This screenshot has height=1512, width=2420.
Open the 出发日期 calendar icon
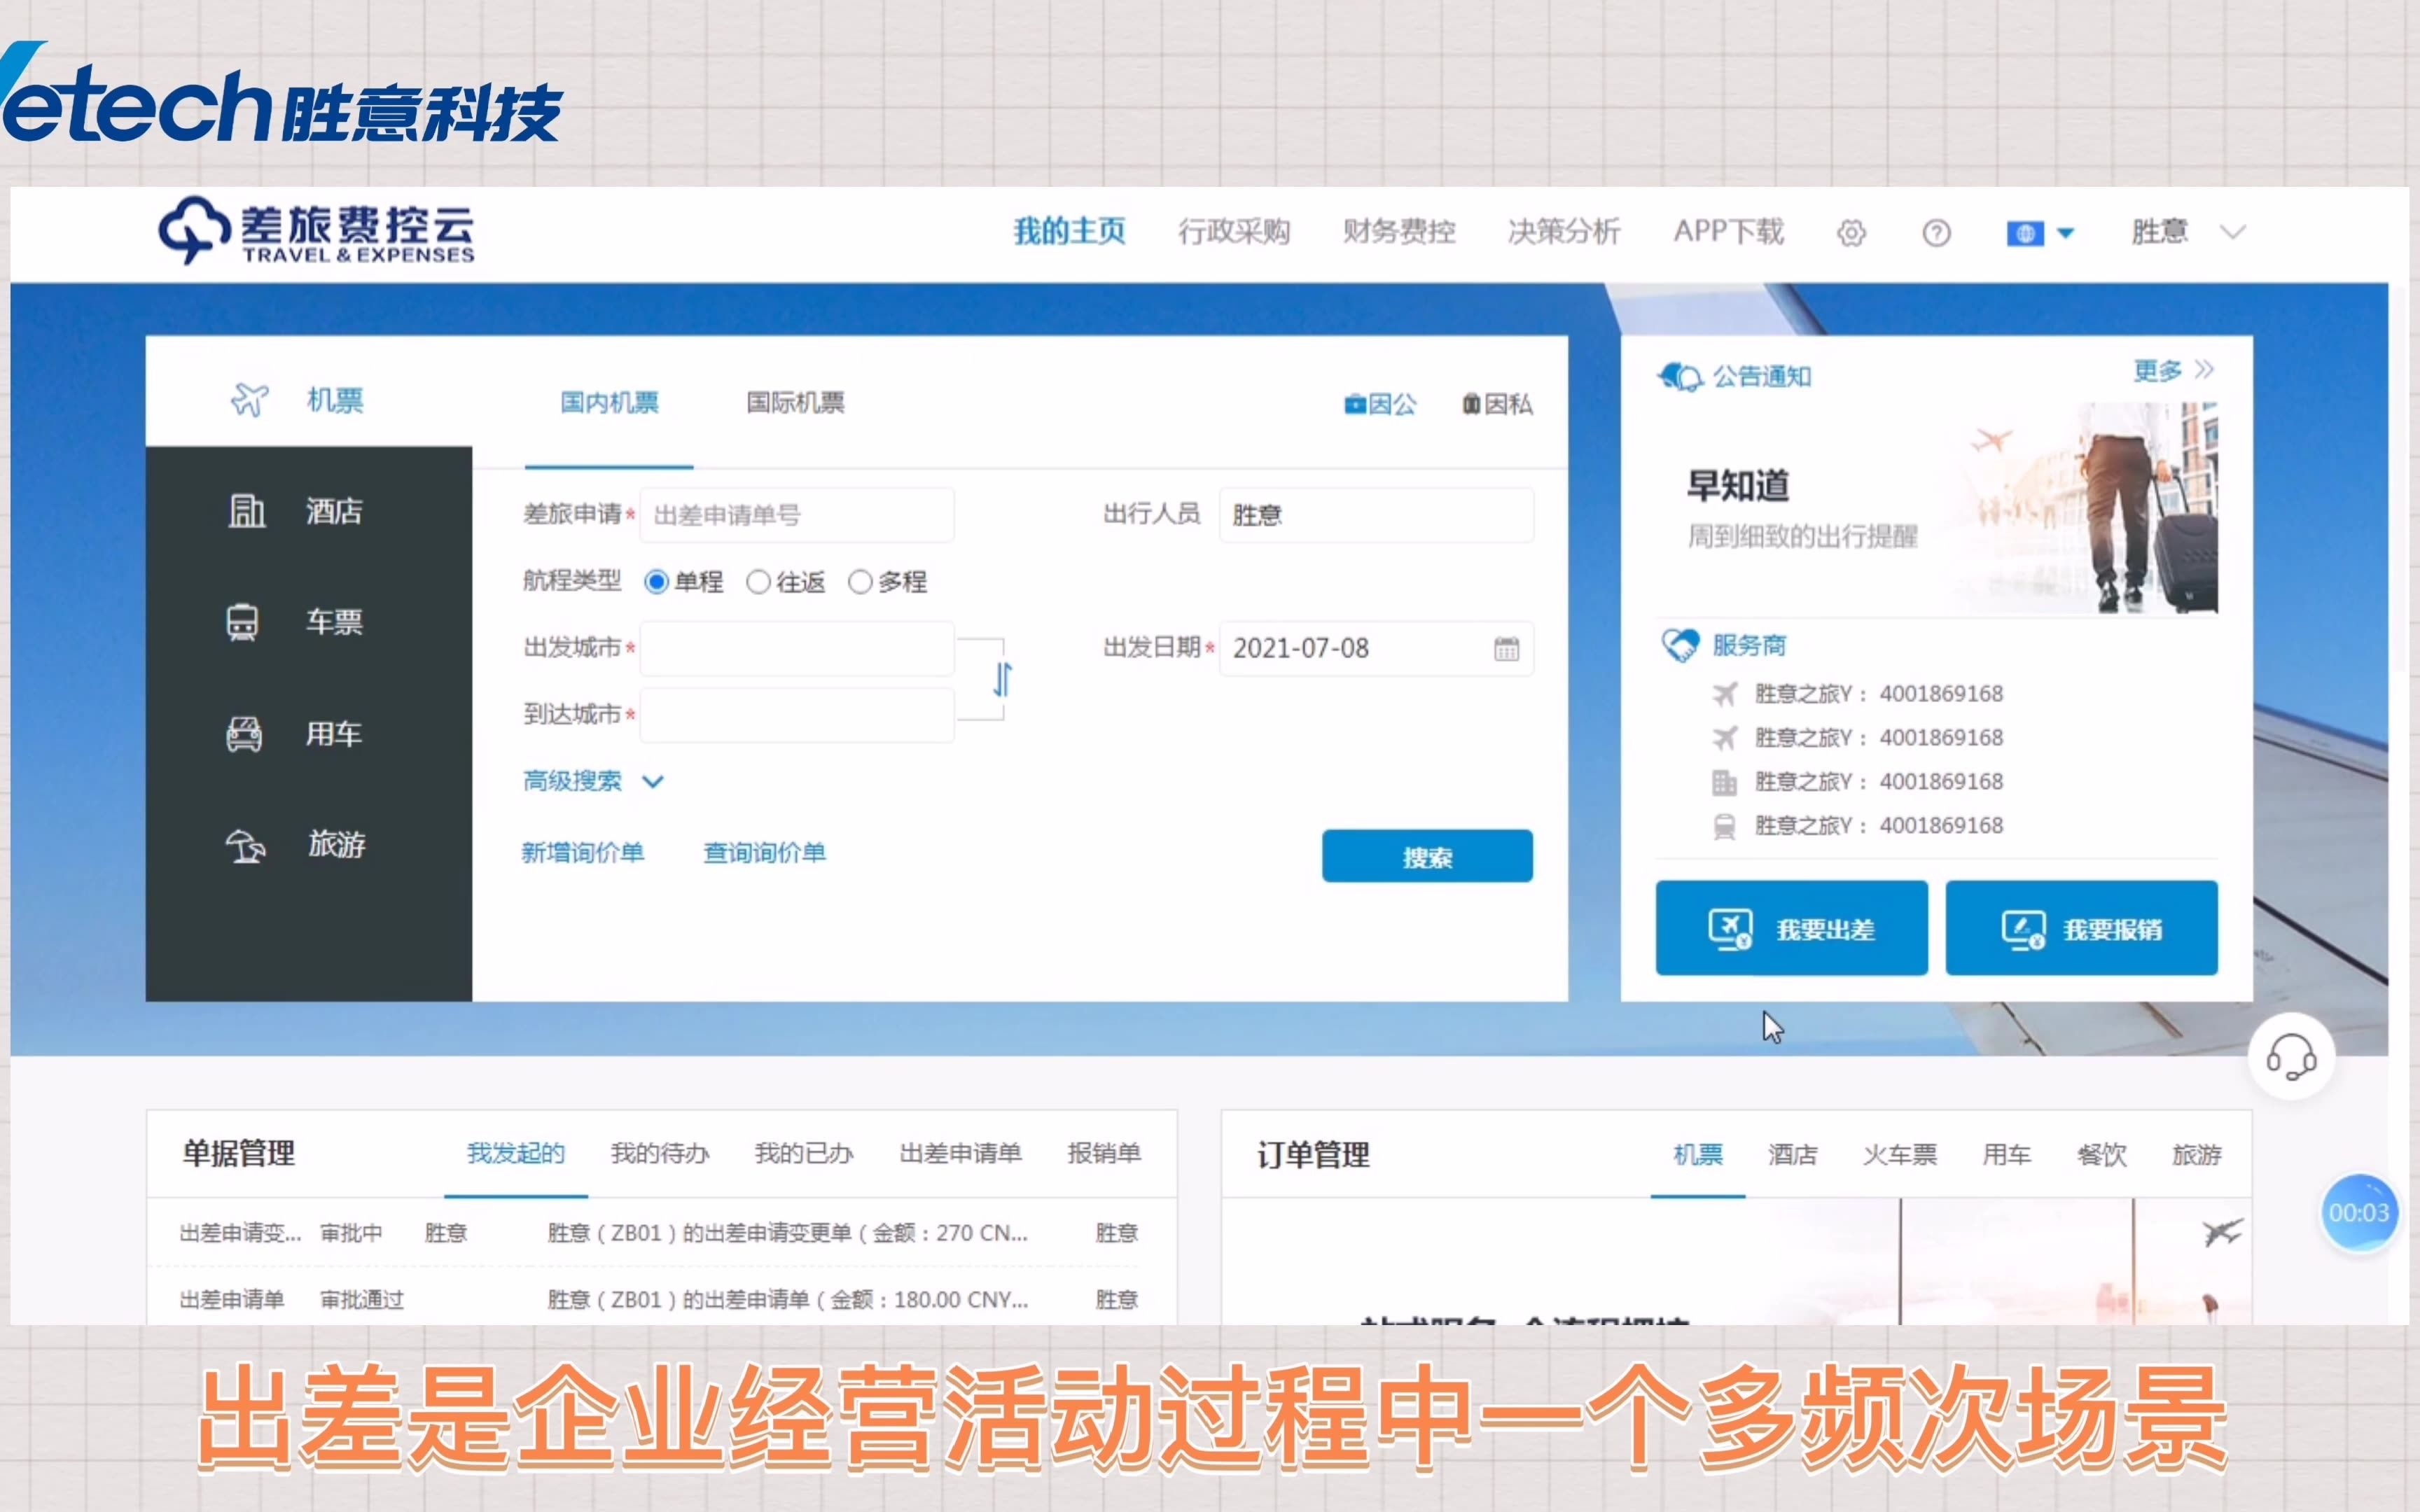pyautogui.click(x=1506, y=649)
